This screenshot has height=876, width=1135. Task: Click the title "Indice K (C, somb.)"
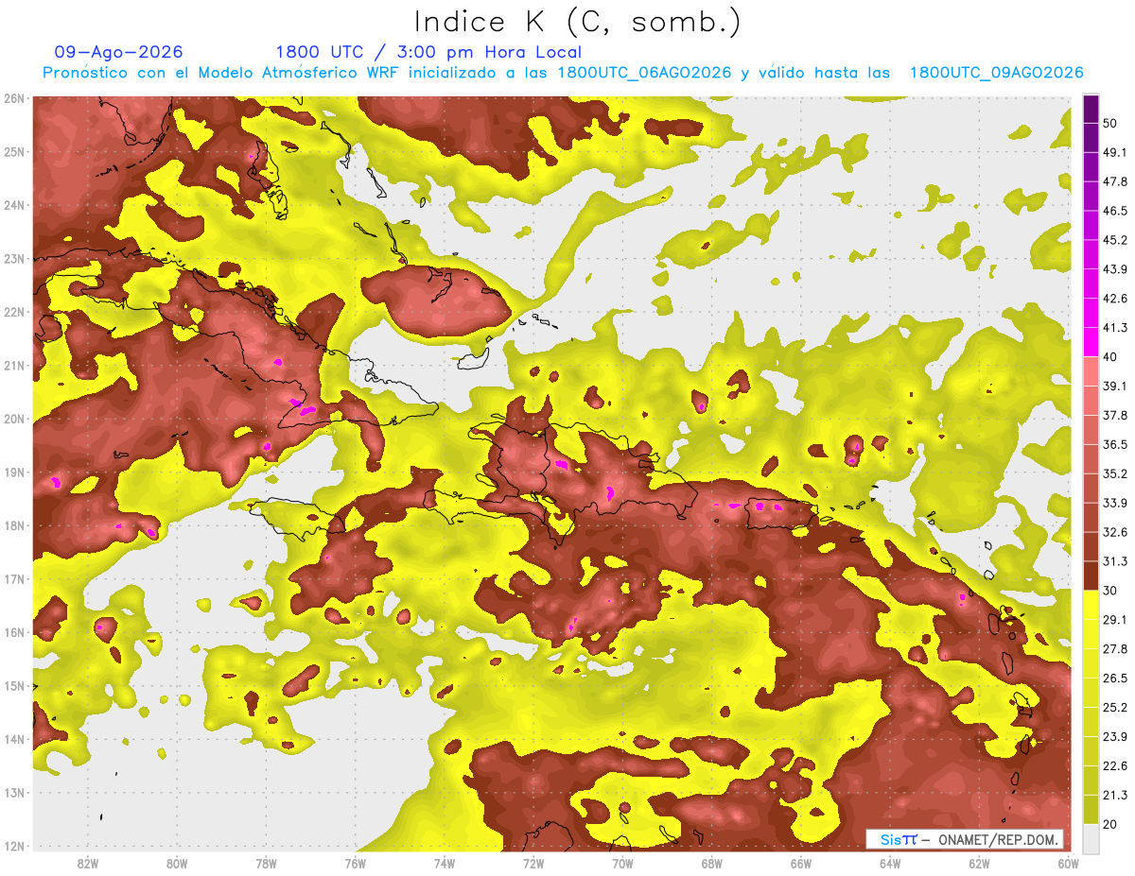pyautogui.click(x=577, y=22)
